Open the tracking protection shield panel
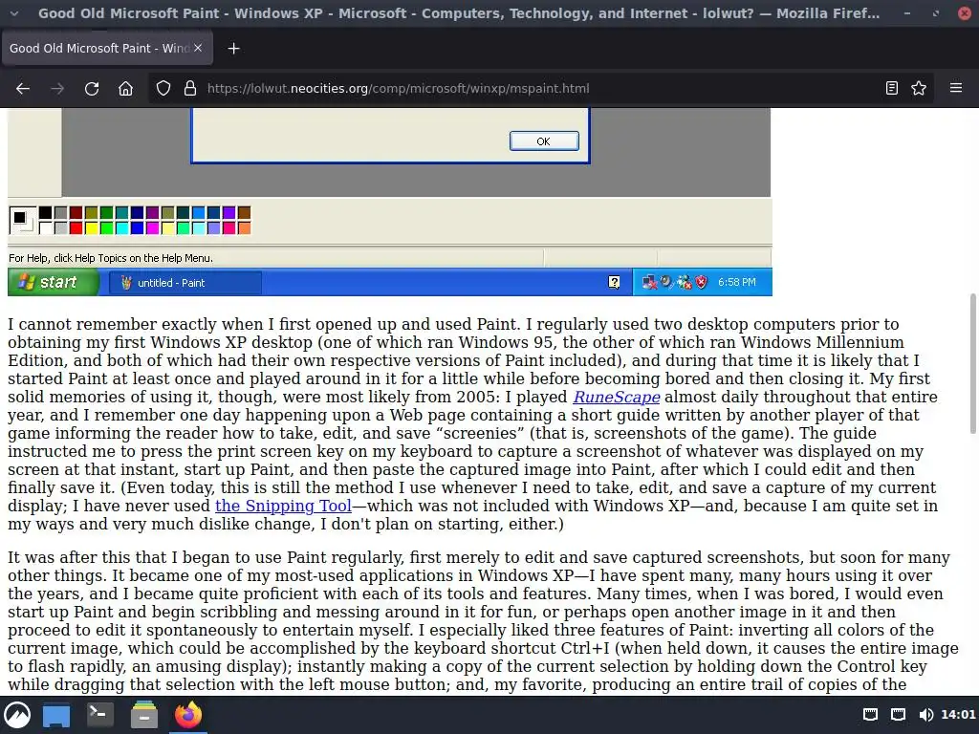 coord(163,89)
